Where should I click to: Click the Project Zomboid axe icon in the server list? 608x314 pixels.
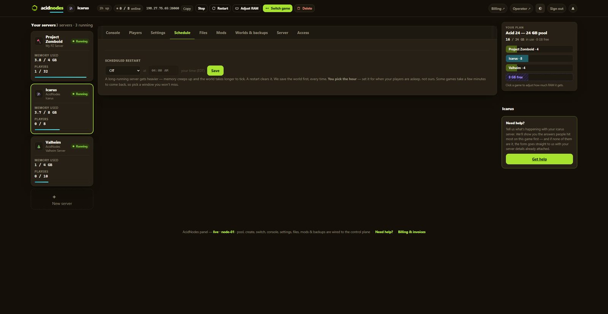[39, 41]
